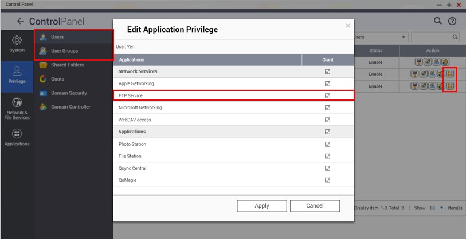The image size is (466, 239).
Task: Close the Edit Application Privilege dialog
Action: coord(348,26)
